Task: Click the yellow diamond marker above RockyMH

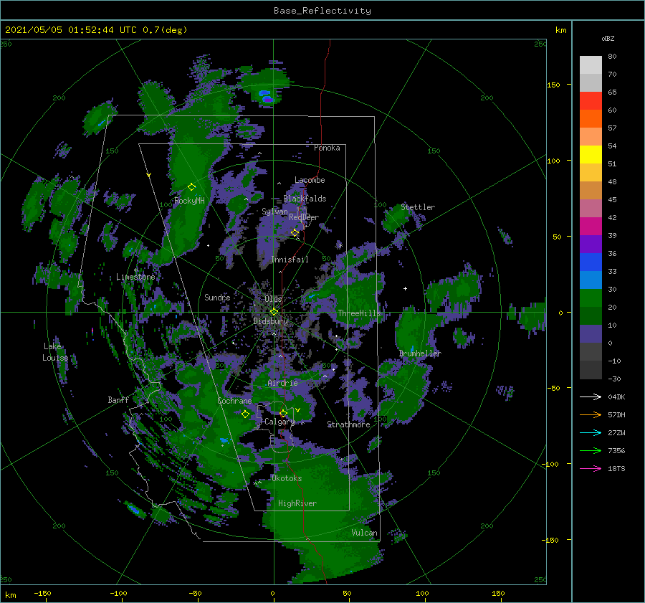Action: (191, 187)
